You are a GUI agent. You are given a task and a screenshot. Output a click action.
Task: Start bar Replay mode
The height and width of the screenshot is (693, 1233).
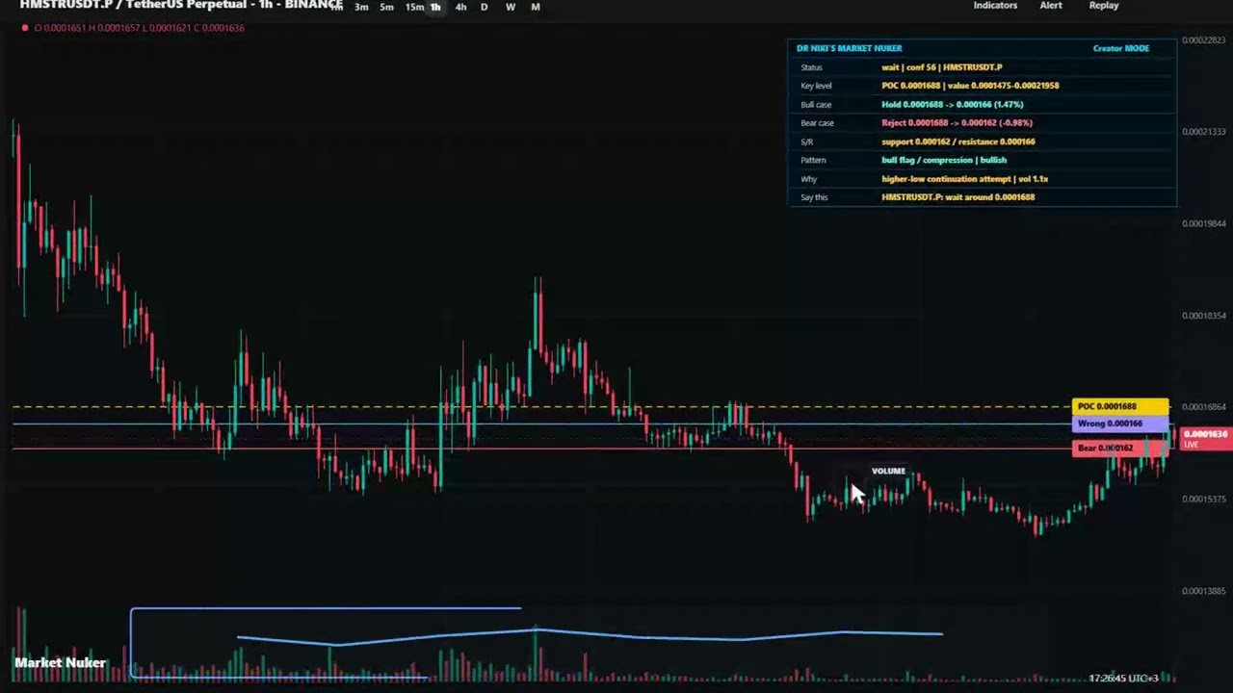(x=1104, y=6)
